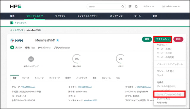This screenshot has width=190, height=109.
Task: Click the HPE logo
Action: point(15,6)
